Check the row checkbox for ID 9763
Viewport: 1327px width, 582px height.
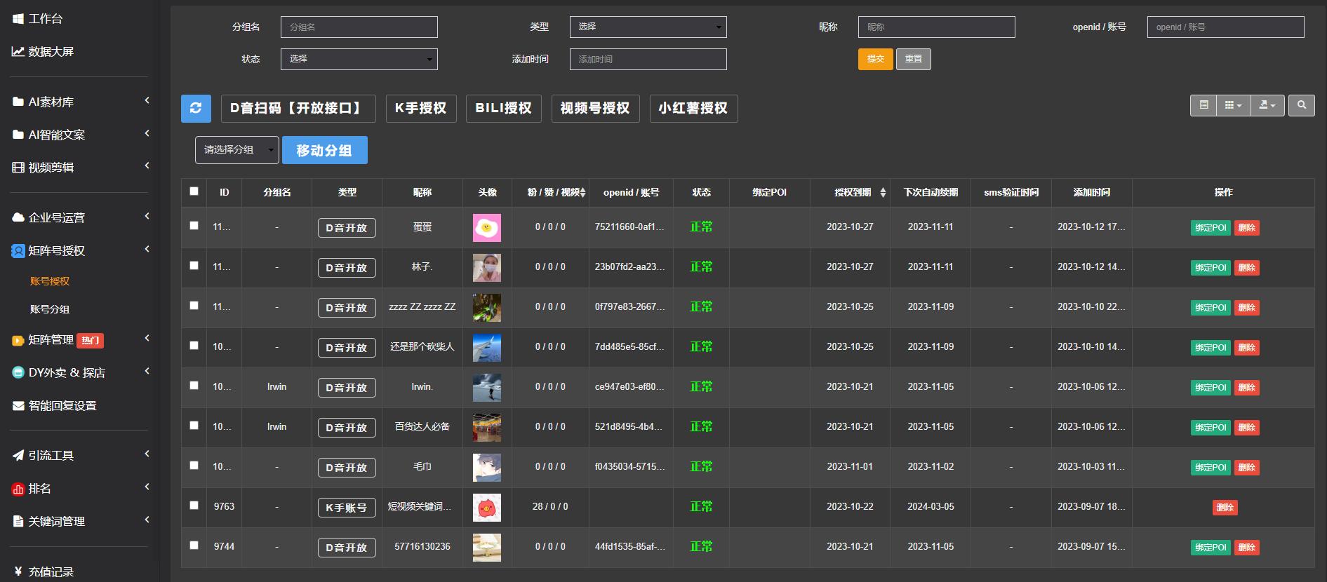point(194,506)
